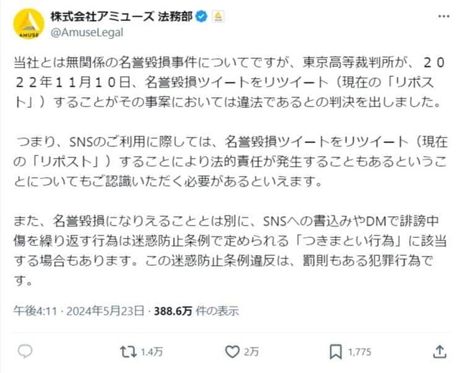Click the first paragraph starting 当社とは無関係
Image resolution: width=463 pixels, height=373 pixels.
pos(230,81)
